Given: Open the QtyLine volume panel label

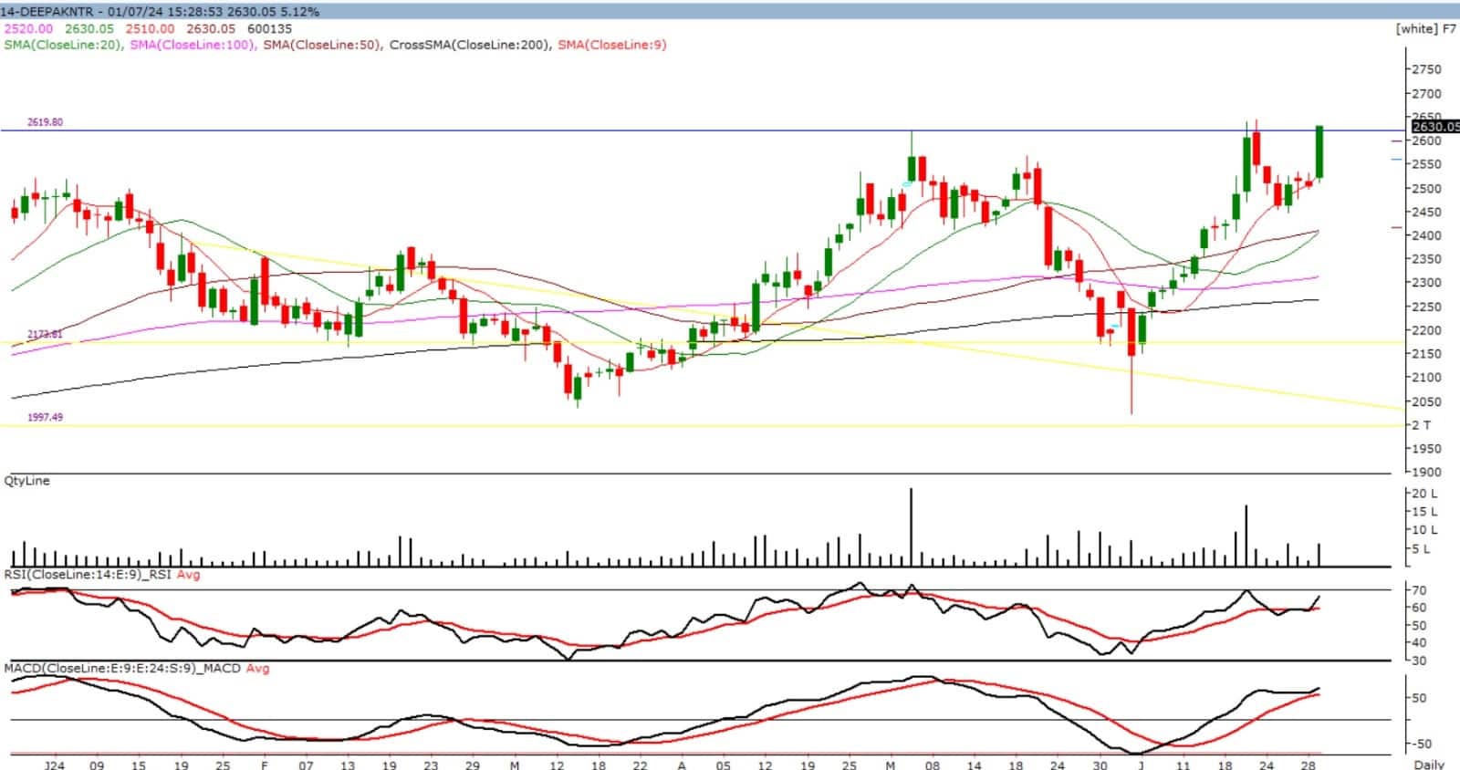Looking at the screenshot, I should 26,481.
